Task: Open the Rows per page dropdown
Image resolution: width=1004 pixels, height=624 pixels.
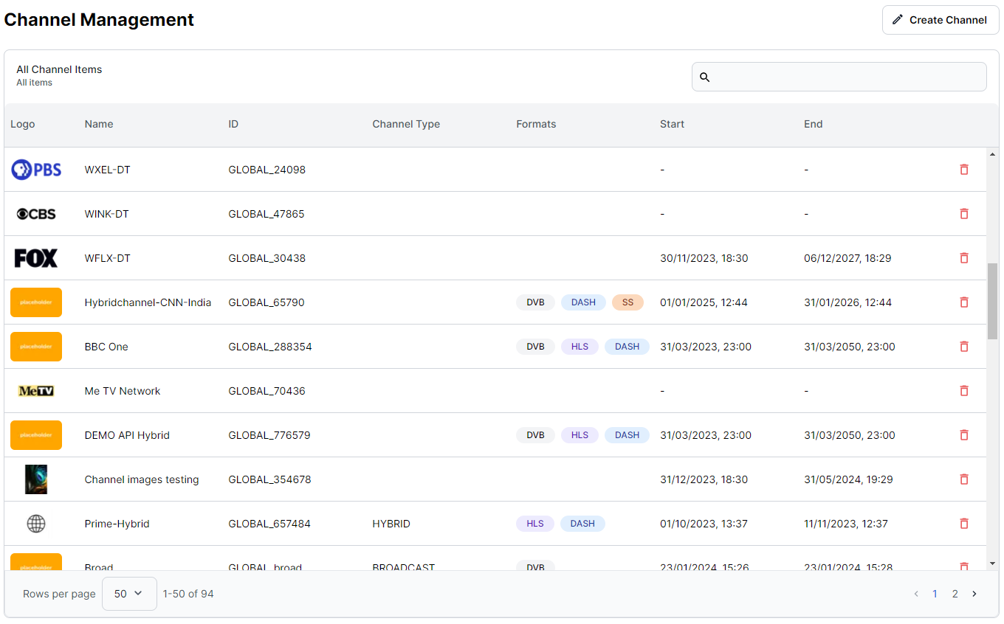Action: (x=129, y=594)
